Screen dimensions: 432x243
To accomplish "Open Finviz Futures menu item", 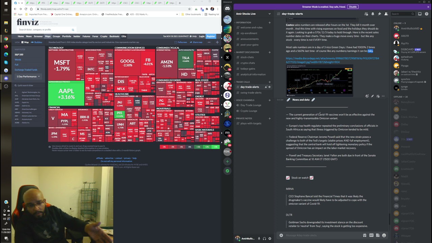I will coord(86,36).
